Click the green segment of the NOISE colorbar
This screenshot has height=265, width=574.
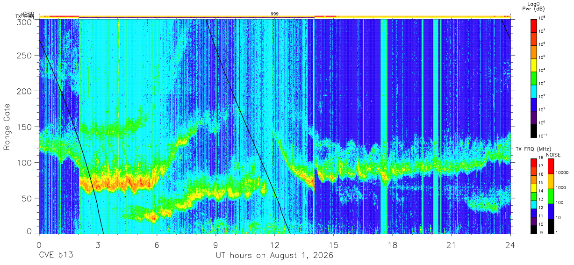(x=551, y=196)
